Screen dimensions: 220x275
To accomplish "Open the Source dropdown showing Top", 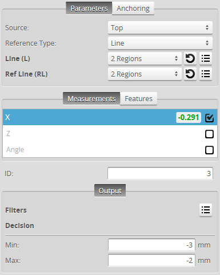I will point(160,28).
